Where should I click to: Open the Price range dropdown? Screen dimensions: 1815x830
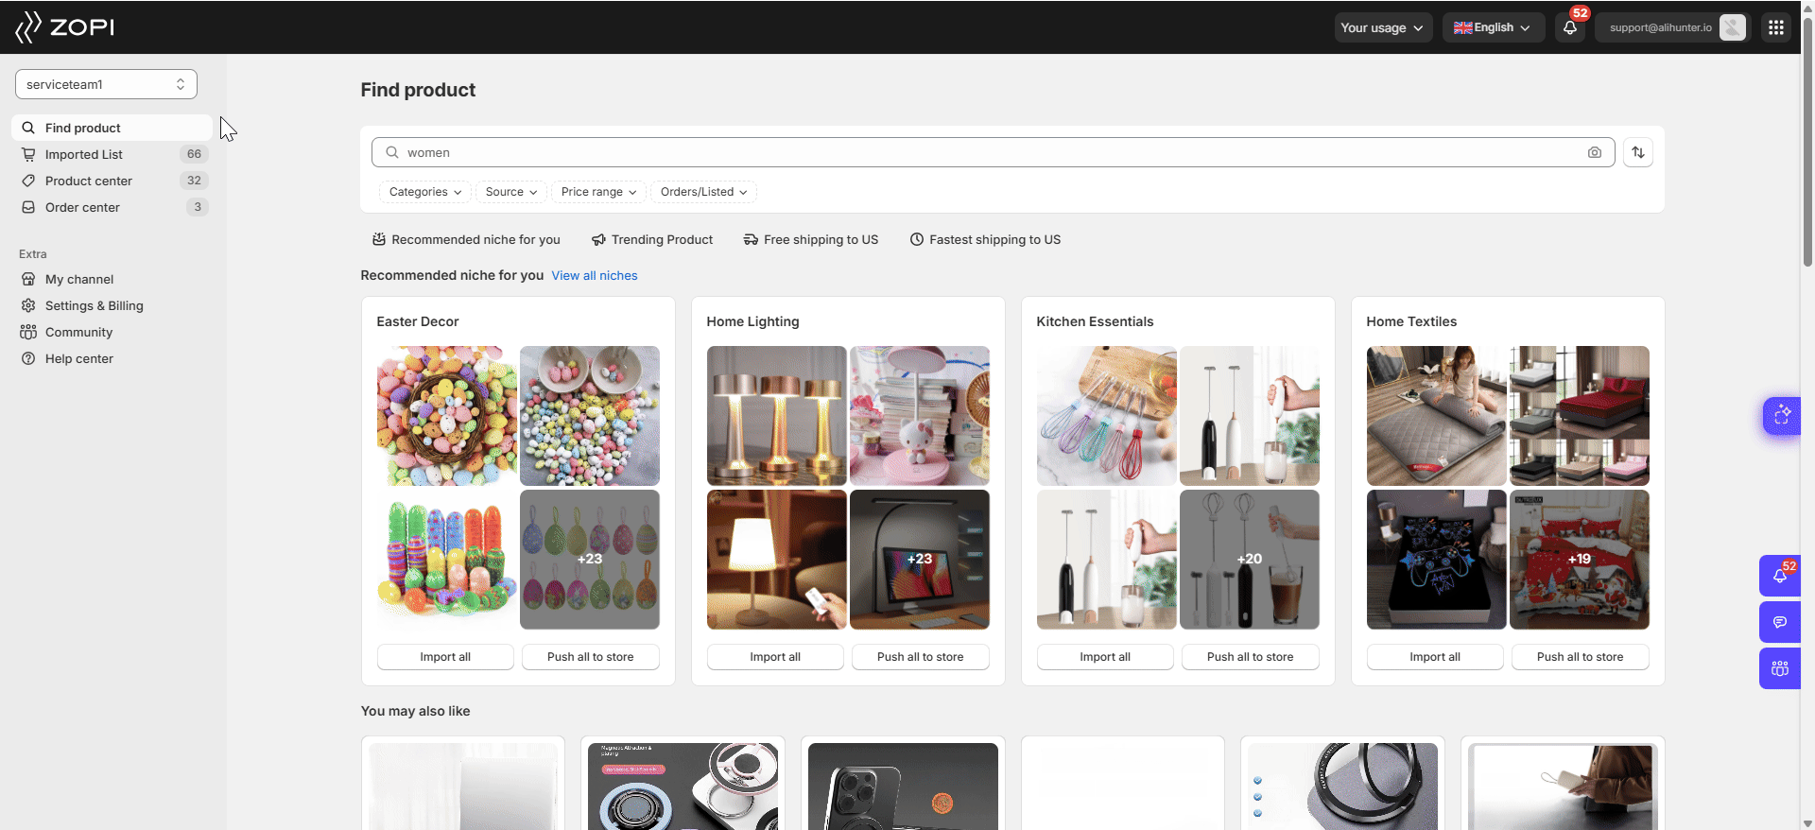pyautogui.click(x=598, y=192)
